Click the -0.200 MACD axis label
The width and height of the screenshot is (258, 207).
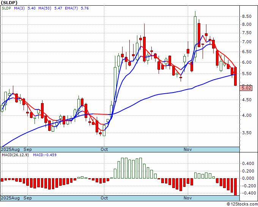(x=248, y=186)
